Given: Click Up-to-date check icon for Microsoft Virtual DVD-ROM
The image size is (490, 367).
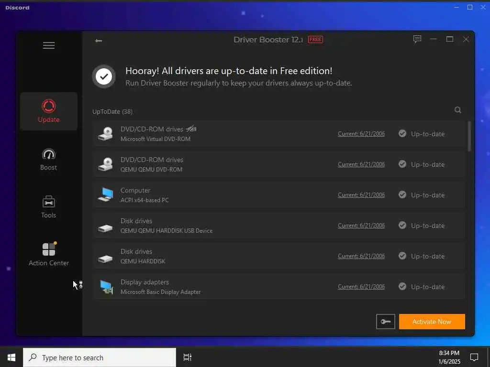Looking at the screenshot, I should click(402, 134).
